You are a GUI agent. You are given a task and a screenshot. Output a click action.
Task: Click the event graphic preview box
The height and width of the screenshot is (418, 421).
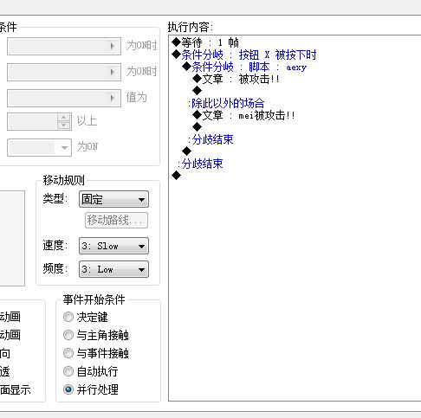pos(12,238)
